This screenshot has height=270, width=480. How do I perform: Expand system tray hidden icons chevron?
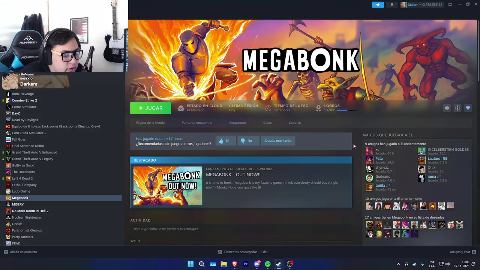[x=398, y=264]
